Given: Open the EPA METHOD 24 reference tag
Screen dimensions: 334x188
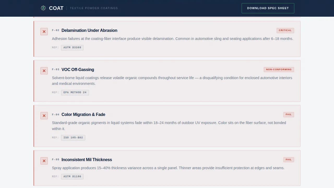Looking at the screenshot, I should point(75,92).
